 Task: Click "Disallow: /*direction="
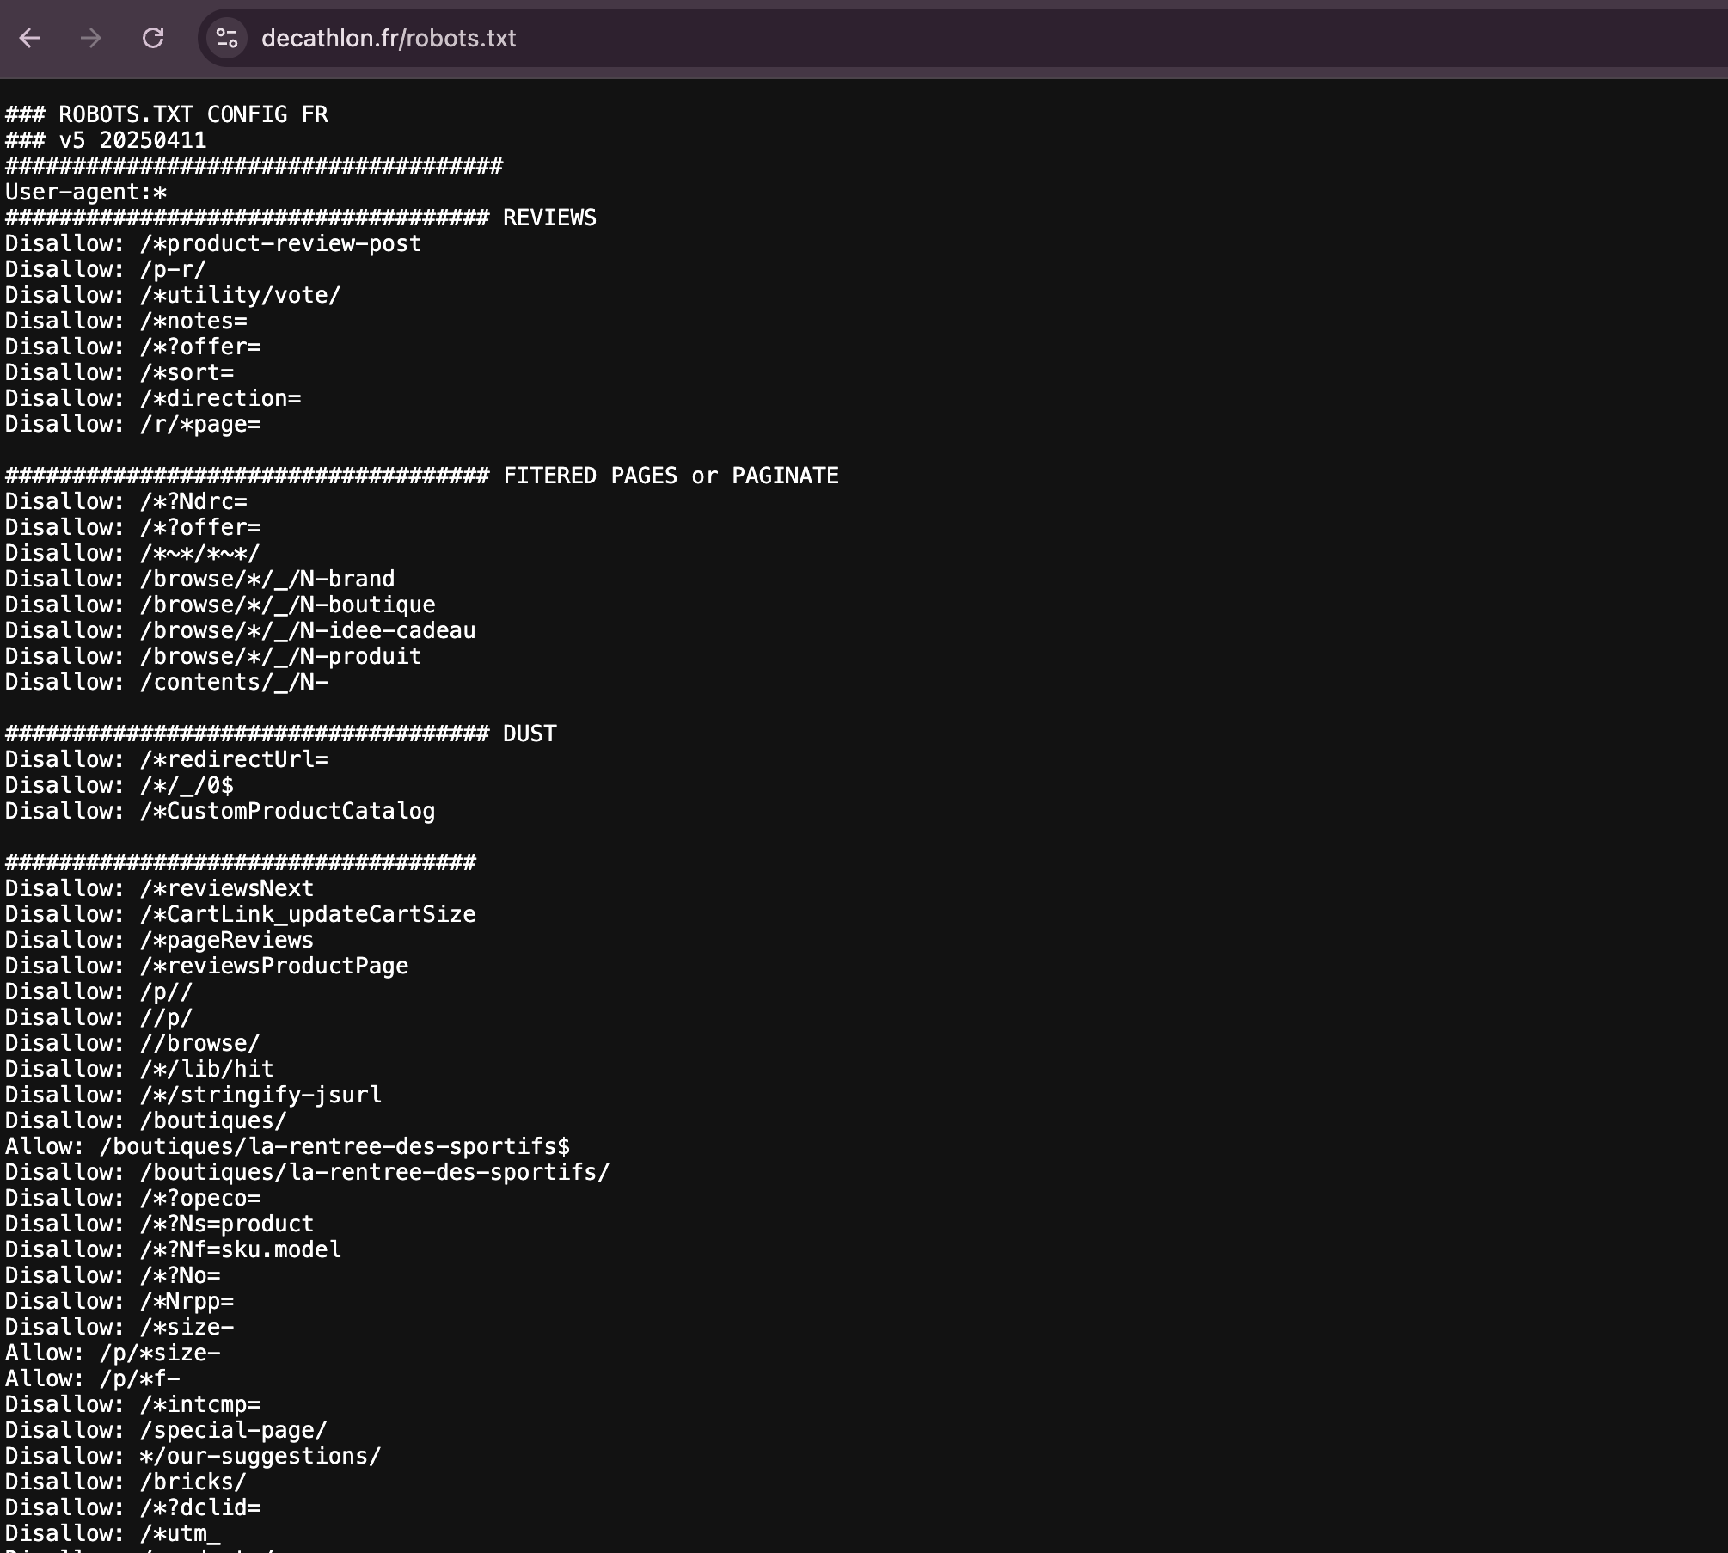[x=153, y=398]
